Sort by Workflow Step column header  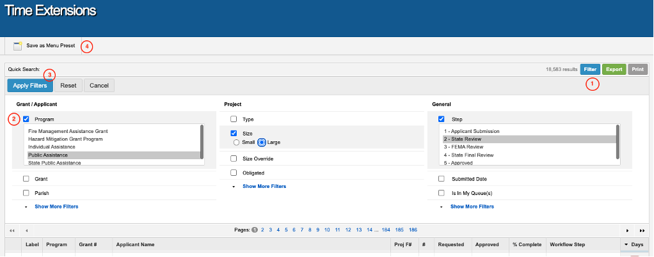pos(583,244)
